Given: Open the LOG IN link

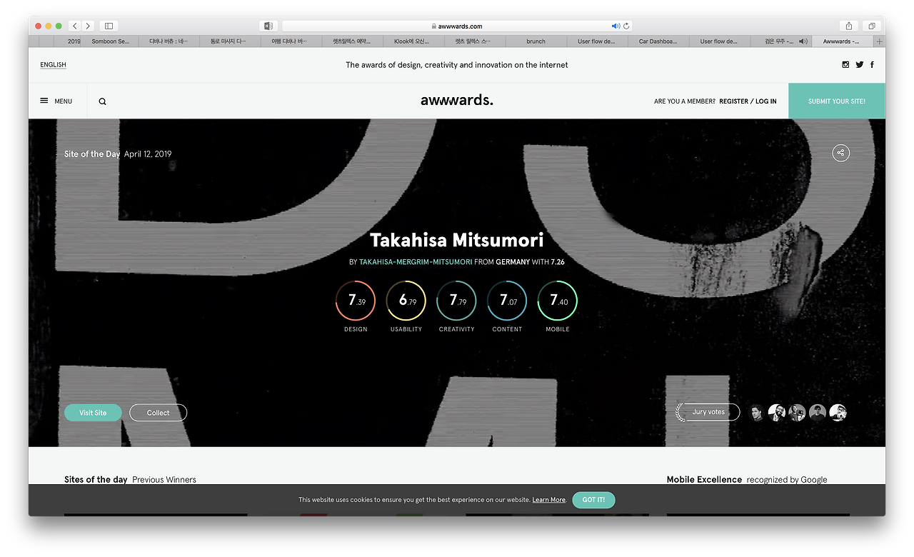Looking at the screenshot, I should point(766,101).
